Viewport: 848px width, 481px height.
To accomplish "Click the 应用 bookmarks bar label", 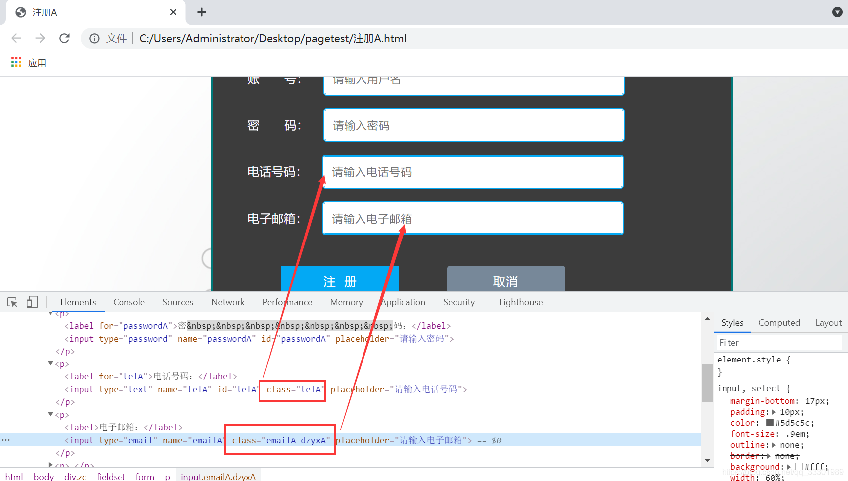I will tap(37, 63).
